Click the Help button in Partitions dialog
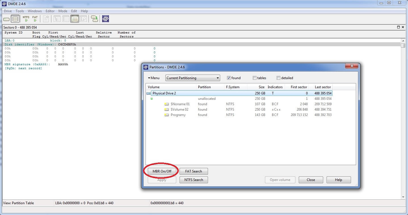Screen dimensions: 408x215 (339, 180)
